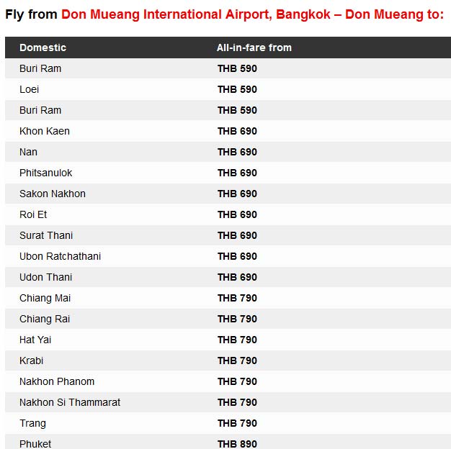Image resolution: width=451 pixels, height=449 pixels.
Task: Select Chiang Rai in the list
Action: 45,319
